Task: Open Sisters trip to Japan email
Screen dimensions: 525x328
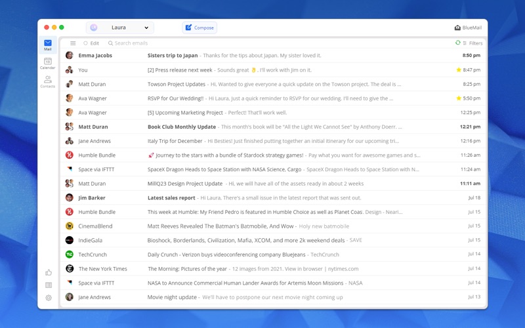Action: coord(273,55)
